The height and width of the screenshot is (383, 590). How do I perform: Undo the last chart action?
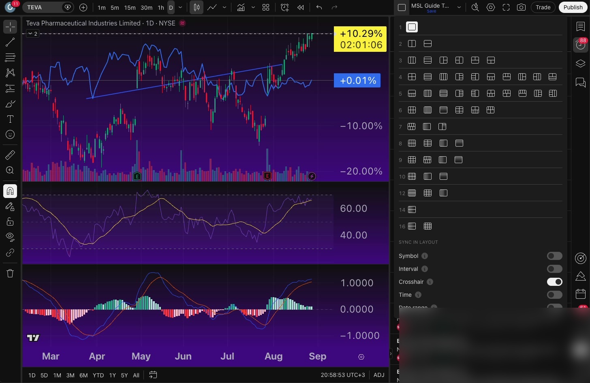pyautogui.click(x=319, y=7)
